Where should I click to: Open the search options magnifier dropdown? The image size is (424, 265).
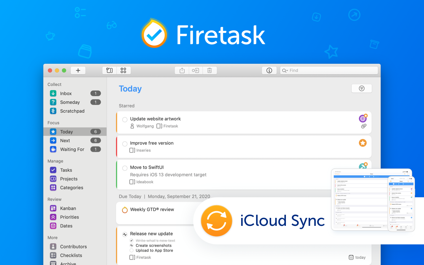pyautogui.click(x=285, y=70)
